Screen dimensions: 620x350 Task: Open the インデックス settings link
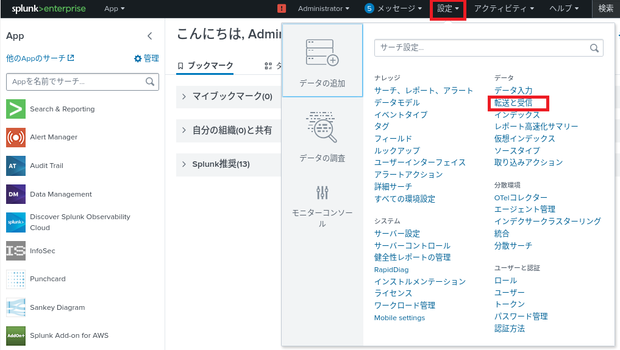pos(517,114)
